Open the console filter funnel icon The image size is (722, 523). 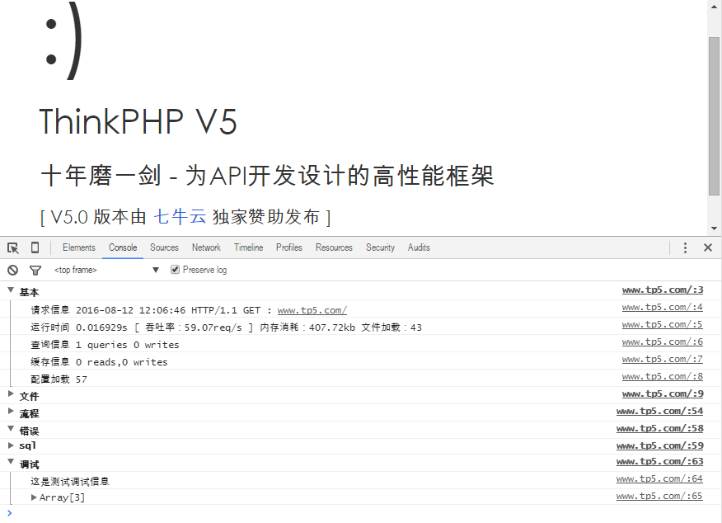(35, 270)
